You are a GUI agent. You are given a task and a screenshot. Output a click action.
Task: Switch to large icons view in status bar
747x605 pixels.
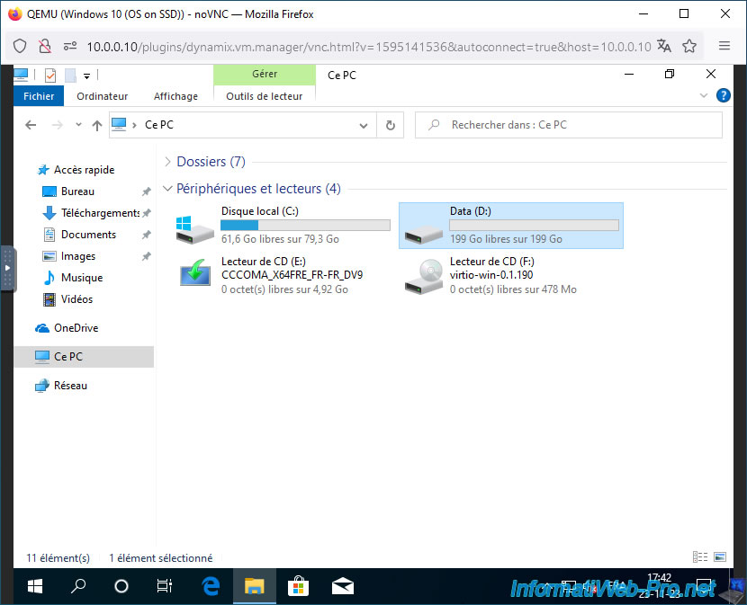point(720,557)
